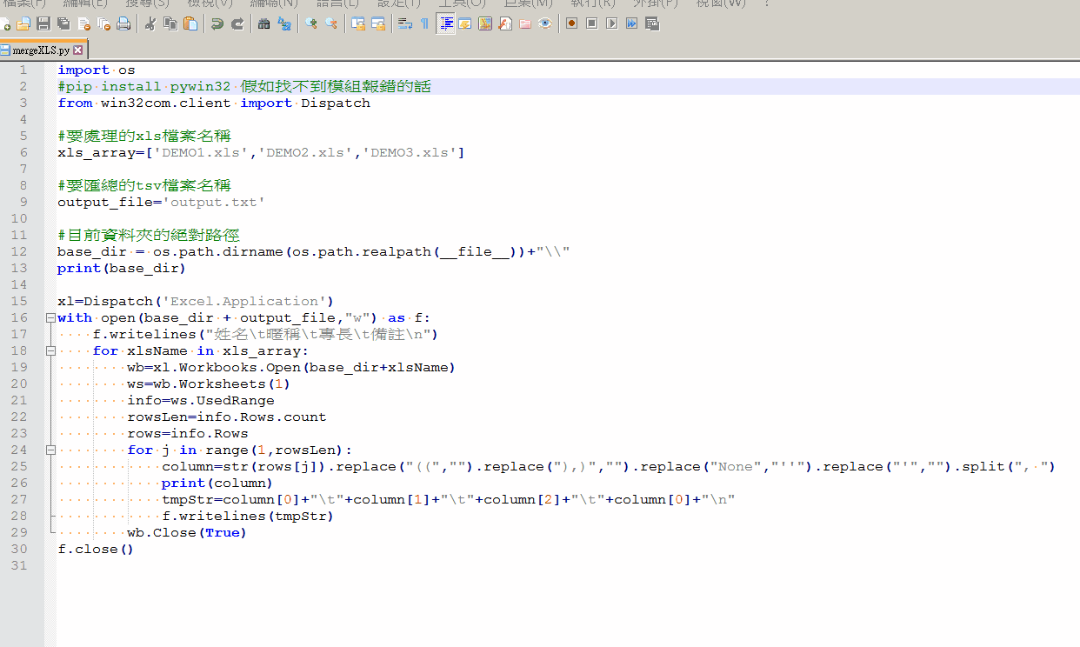Toggle synchronized vertical scrolling
1080x647 pixels.
pos(357,23)
